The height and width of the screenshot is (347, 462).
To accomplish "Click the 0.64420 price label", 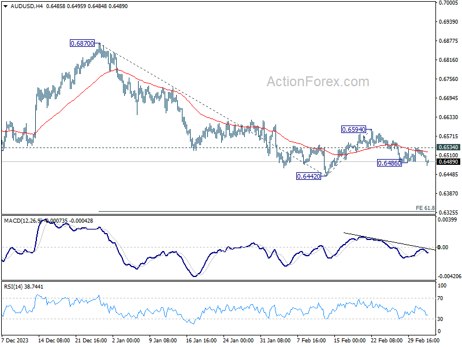I will click(308, 176).
